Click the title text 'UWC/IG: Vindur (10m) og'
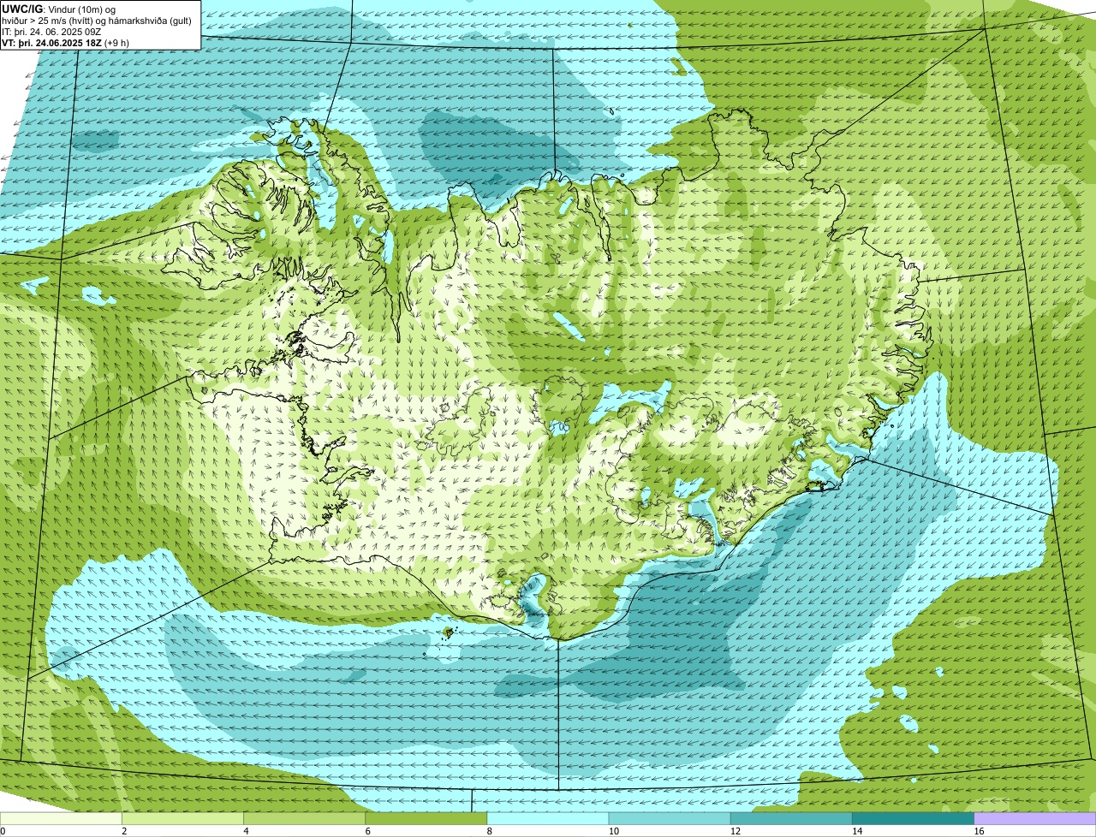 59,9
